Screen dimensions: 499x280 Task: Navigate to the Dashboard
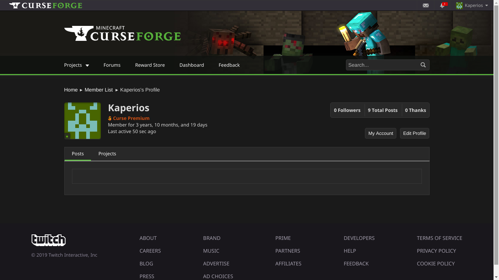pos(191,65)
